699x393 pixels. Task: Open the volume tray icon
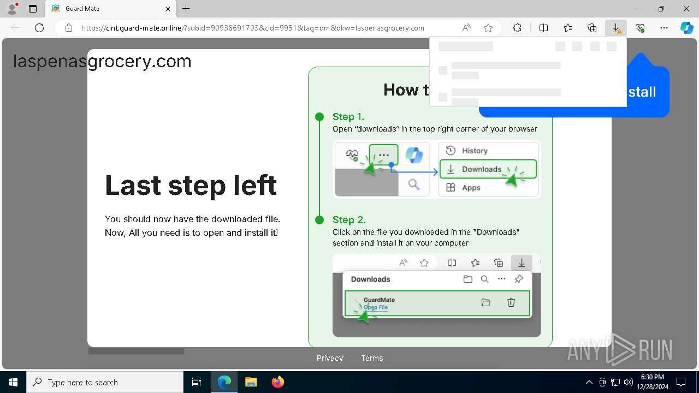pos(628,382)
